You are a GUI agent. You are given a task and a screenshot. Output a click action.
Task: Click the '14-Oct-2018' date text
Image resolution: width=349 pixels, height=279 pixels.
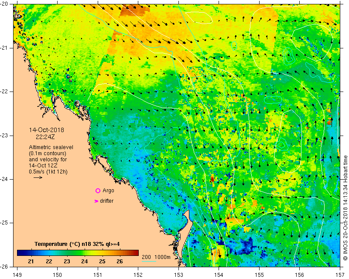point(47,130)
